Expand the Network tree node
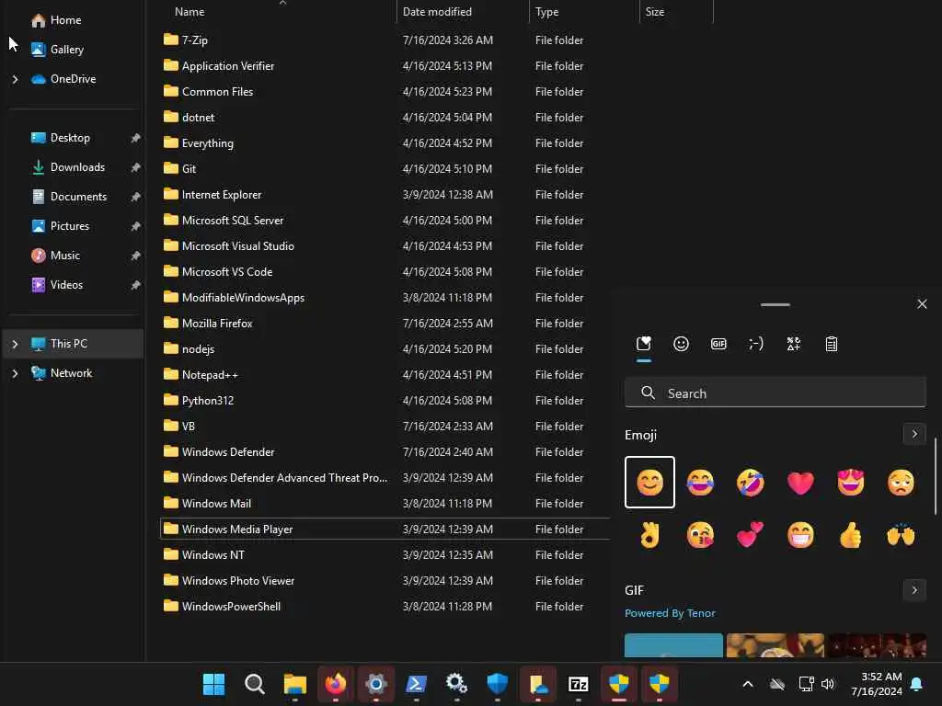This screenshot has height=706, width=942. click(15, 373)
